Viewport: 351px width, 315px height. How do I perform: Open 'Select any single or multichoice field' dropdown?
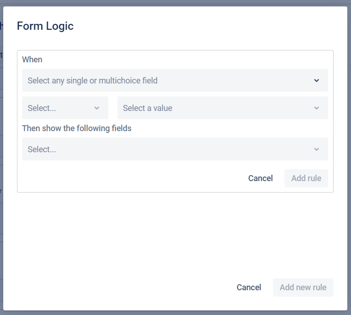pyautogui.click(x=174, y=81)
